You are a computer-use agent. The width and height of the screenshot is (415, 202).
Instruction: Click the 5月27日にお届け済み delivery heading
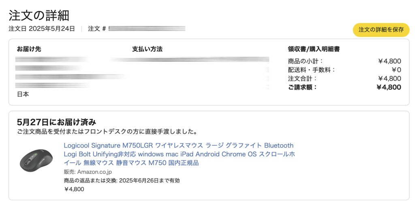pos(56,122)
